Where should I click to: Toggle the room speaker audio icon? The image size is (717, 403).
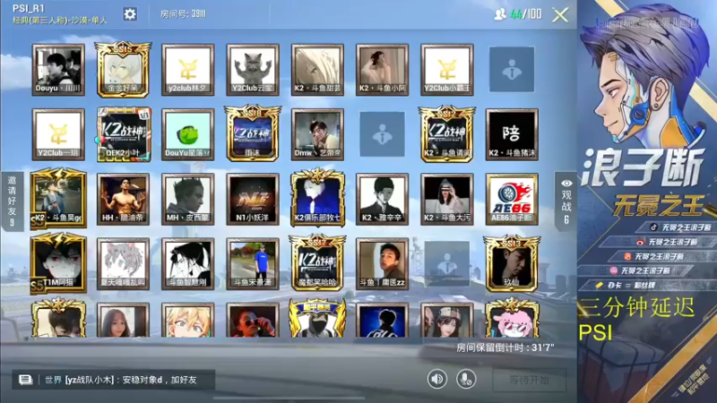[437, 379]
